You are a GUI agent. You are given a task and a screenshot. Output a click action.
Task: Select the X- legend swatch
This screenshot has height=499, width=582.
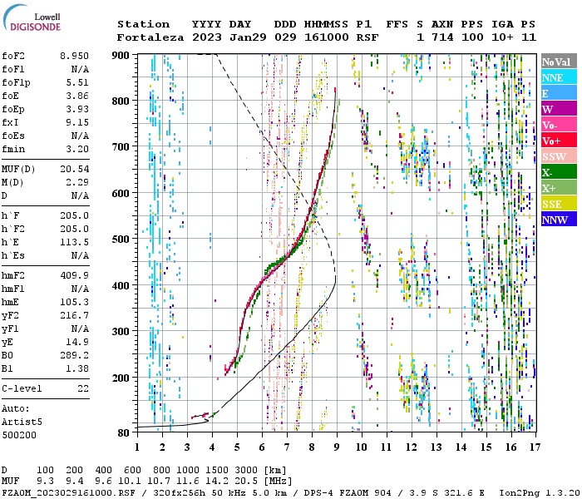tap(559, 172)
